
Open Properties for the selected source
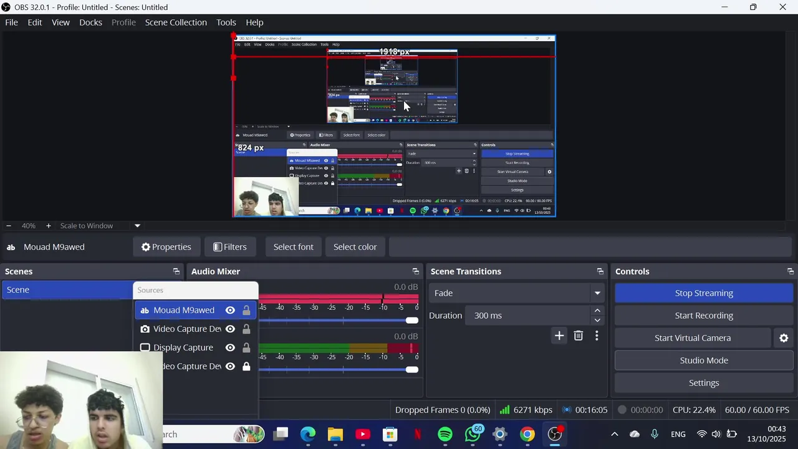[x=166, y=247]
